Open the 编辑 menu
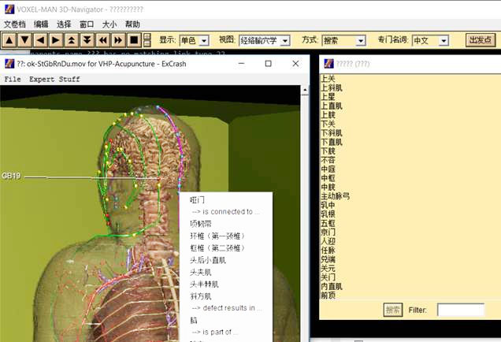 coord(41,24)
